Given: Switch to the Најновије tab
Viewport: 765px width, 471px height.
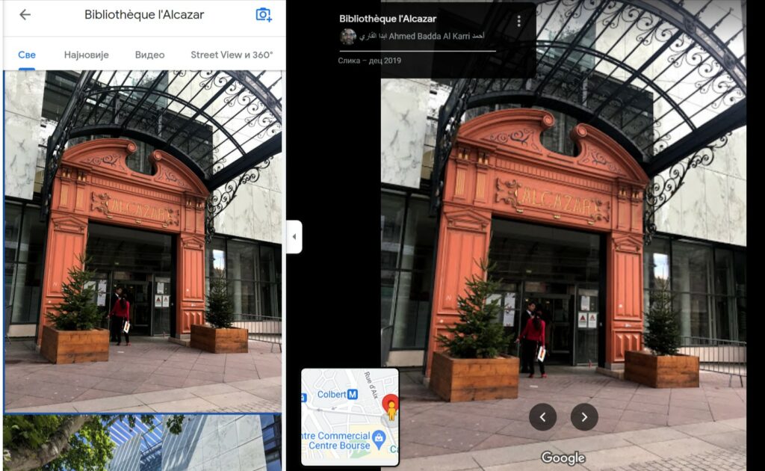Looking at the screenshot, I should coord(87,55).
